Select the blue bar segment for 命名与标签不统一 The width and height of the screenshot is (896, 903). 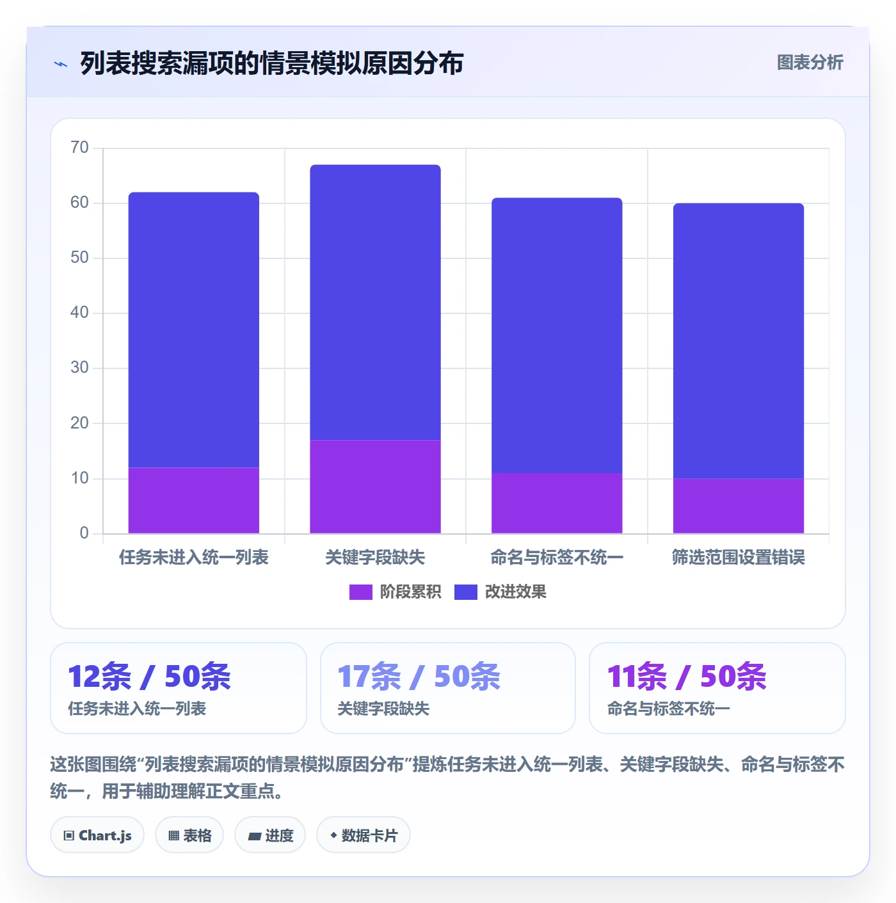pos(557,336)
